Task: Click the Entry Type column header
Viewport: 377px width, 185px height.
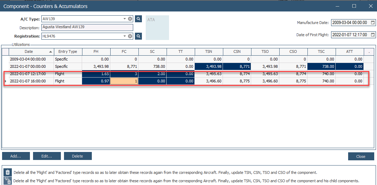Action: pos(68,51)
